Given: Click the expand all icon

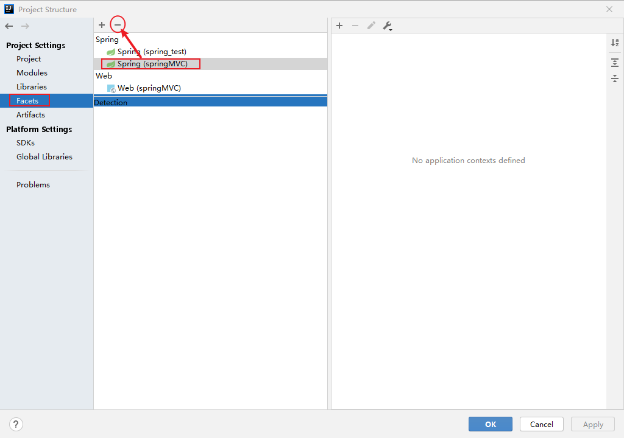Looking at the screenshot, I should tap(615, 63).
